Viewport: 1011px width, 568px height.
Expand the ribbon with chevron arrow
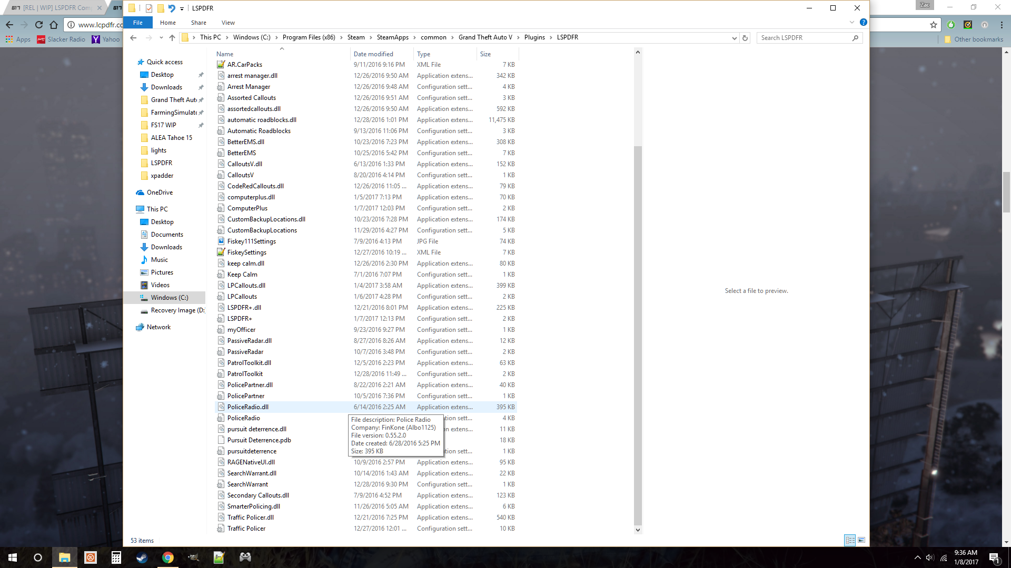[851, 22]
